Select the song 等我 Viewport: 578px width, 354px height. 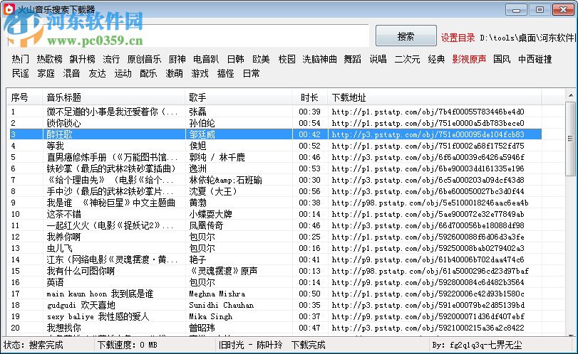pos(275,146)
